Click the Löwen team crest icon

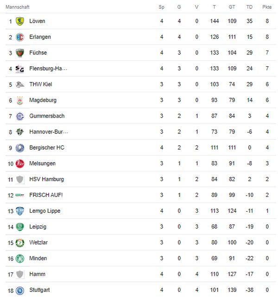click(20, 21)
